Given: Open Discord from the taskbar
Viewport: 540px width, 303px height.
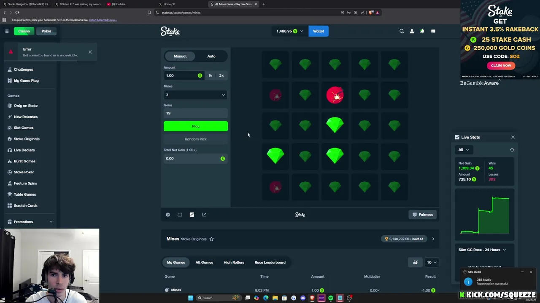Looking at the screenshot, I should (x=303, y=298).
